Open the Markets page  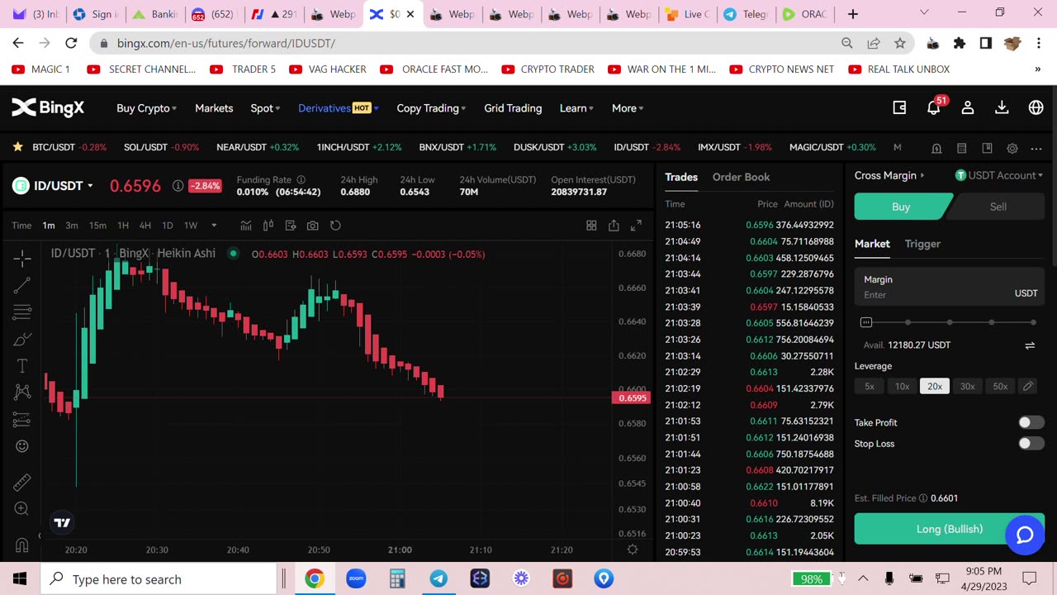click(214, 108)
